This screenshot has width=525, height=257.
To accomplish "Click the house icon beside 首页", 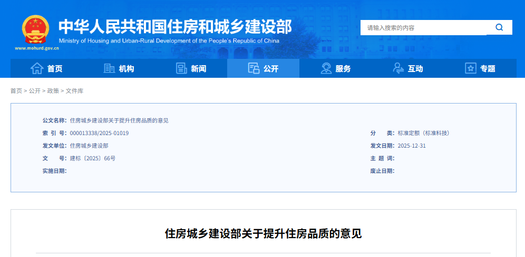I will pos(37,68).
